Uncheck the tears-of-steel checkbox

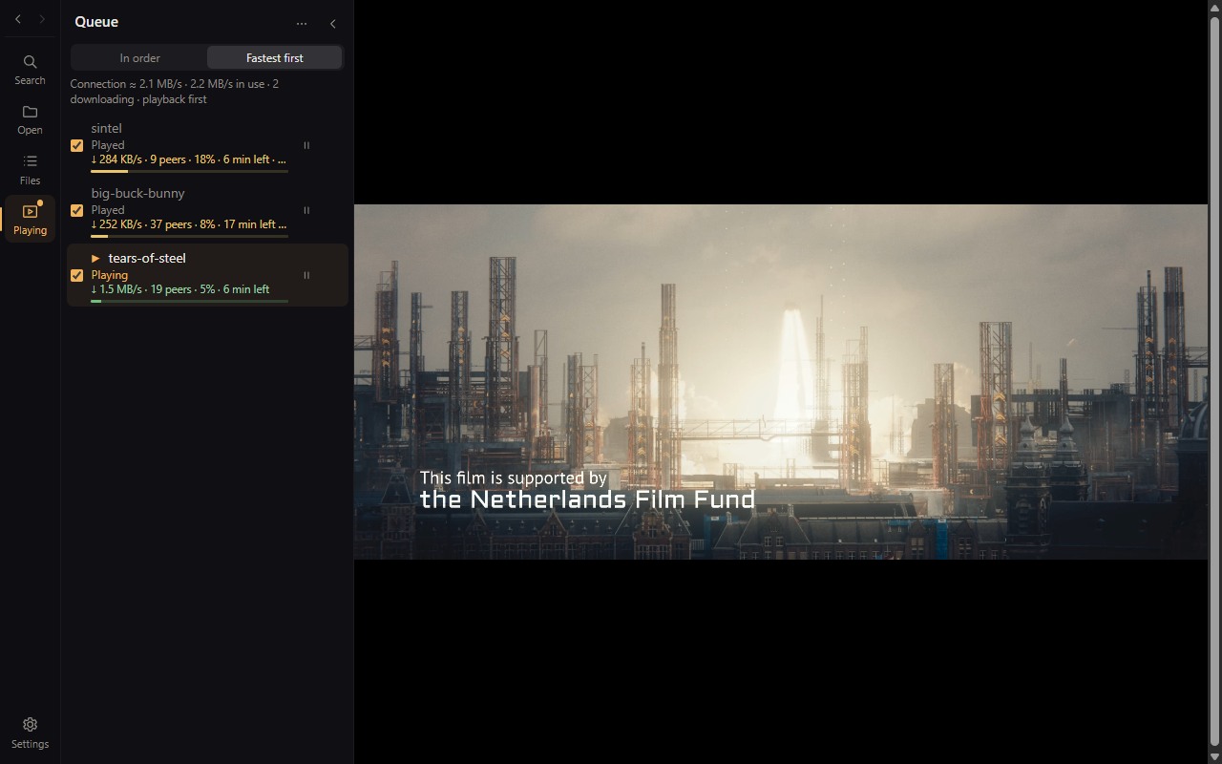77,275
